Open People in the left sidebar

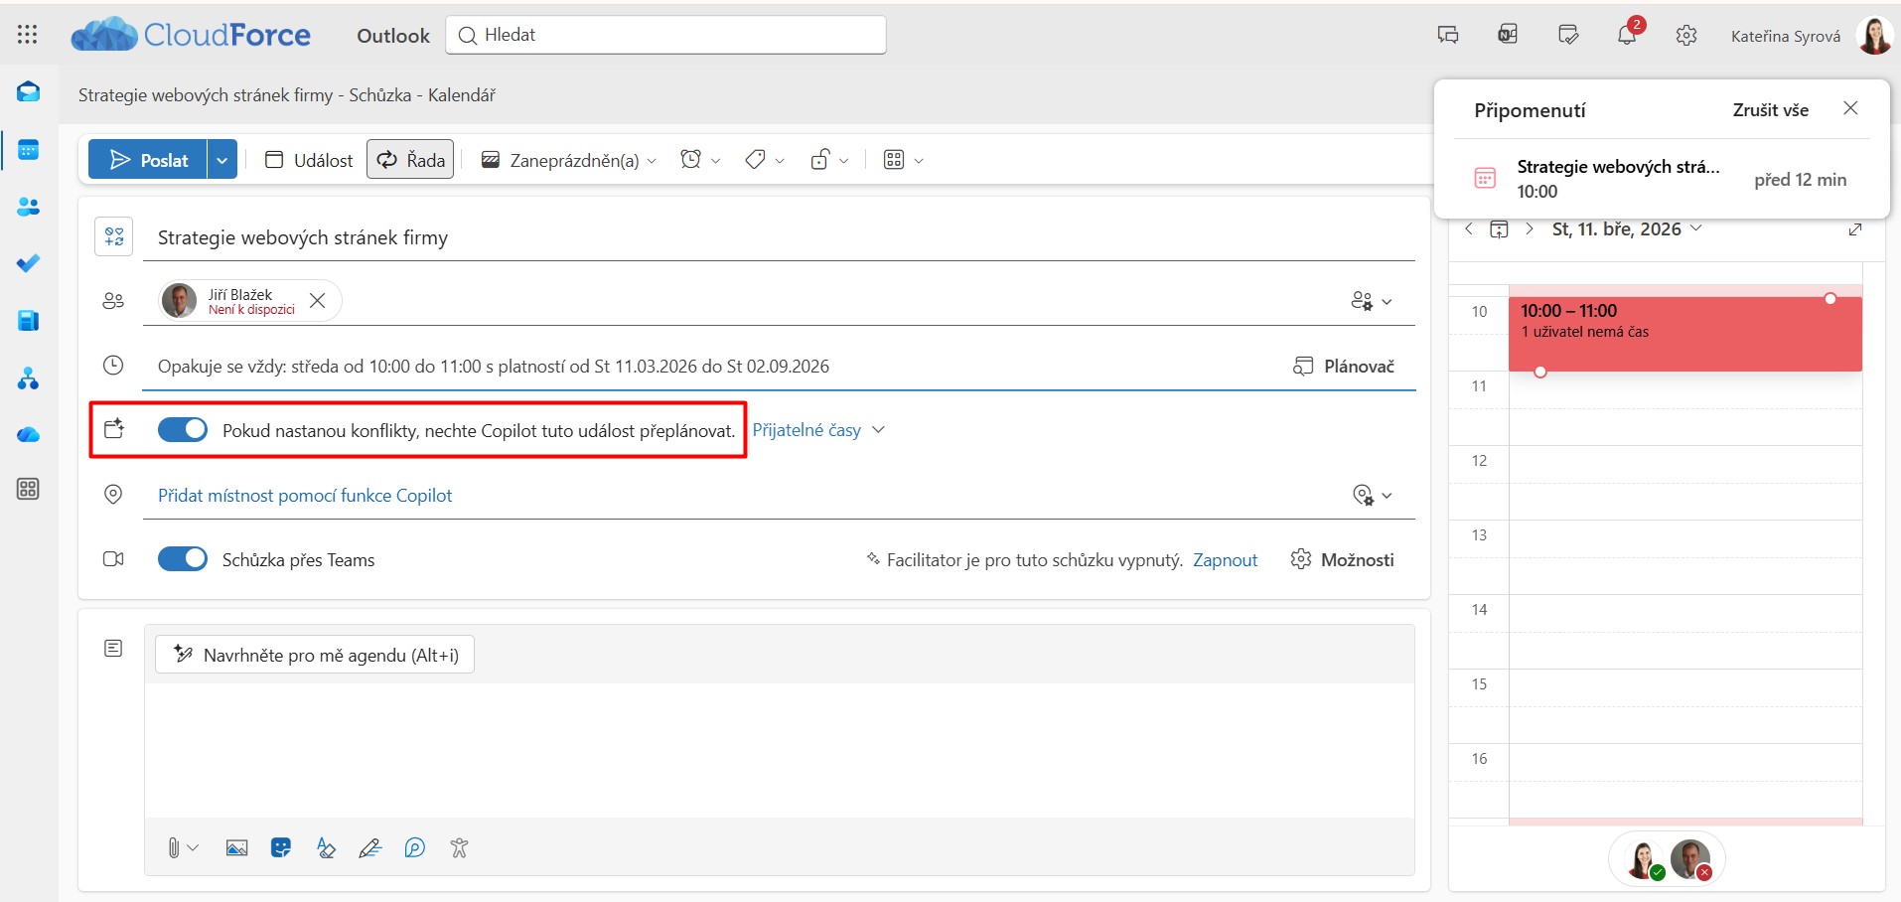coord(28,207)
